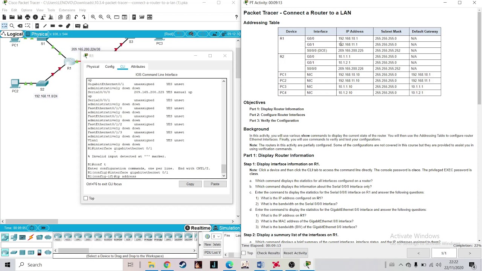
Task: Open the Options menu
Action: click(x=26, y=10)
